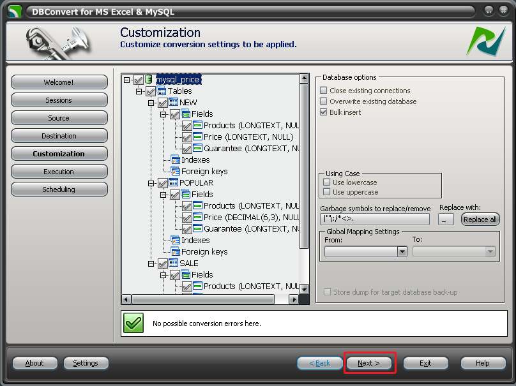Uncheck the Tables node checkbox
Screen dimensions: 516x386
click(x=150, y=91)
